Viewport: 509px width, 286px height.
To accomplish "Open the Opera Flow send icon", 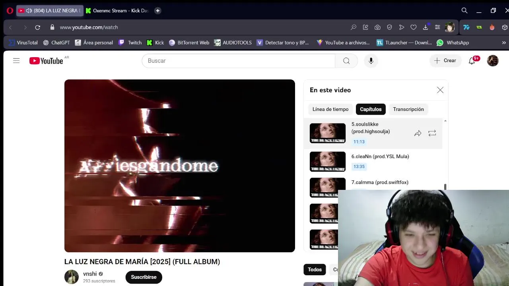I will [402, 27].
